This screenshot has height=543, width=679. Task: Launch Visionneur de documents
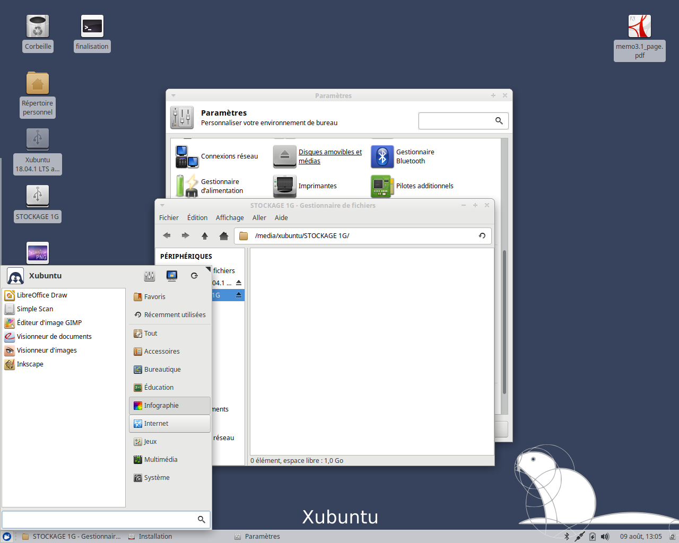pyautogui.click(x=64, y=337)
